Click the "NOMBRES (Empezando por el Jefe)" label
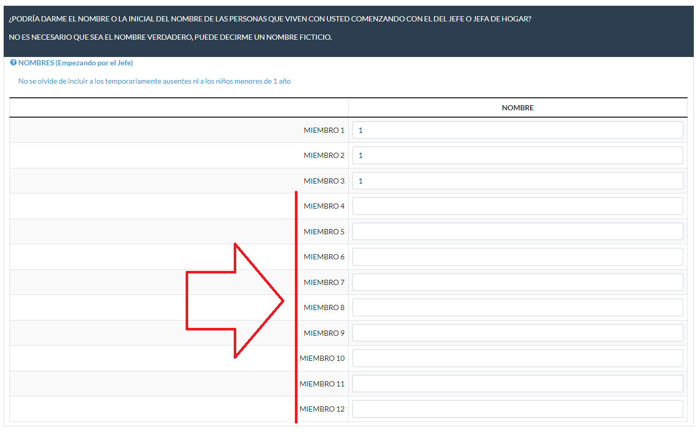The image size is (698, 433). [x=75, y=63]
